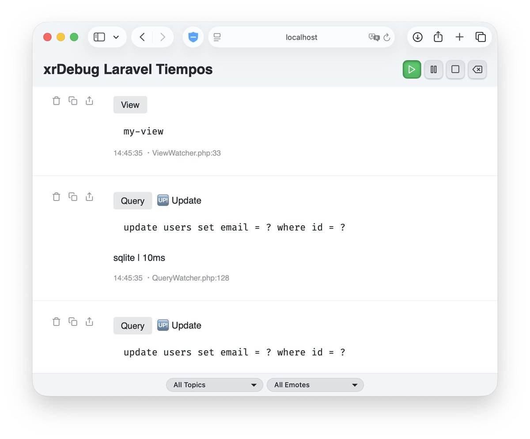
Task: Open ViewWatcher.php:33 file link
Action: coord(186,153)
